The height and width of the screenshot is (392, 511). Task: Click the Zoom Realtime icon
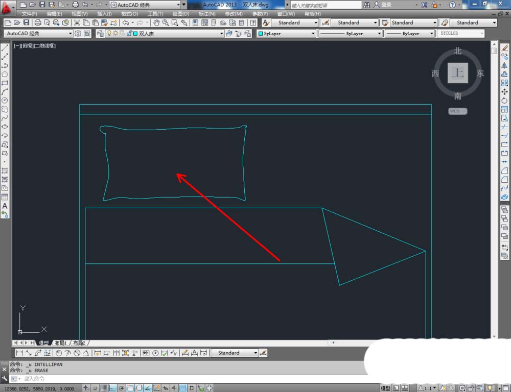(166, 22)
